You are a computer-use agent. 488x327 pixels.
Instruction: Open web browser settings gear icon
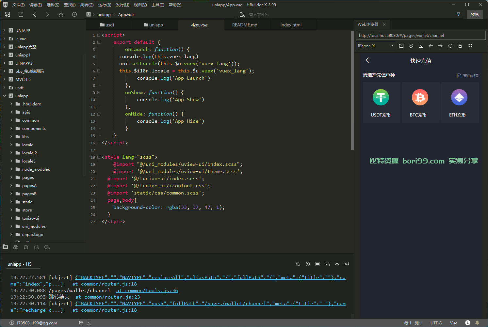point(411,46)
